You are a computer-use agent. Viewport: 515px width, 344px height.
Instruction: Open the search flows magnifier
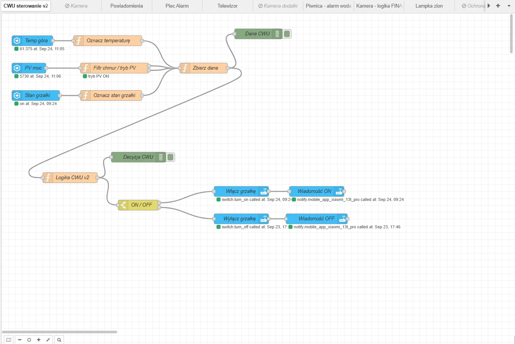point(59,340)
